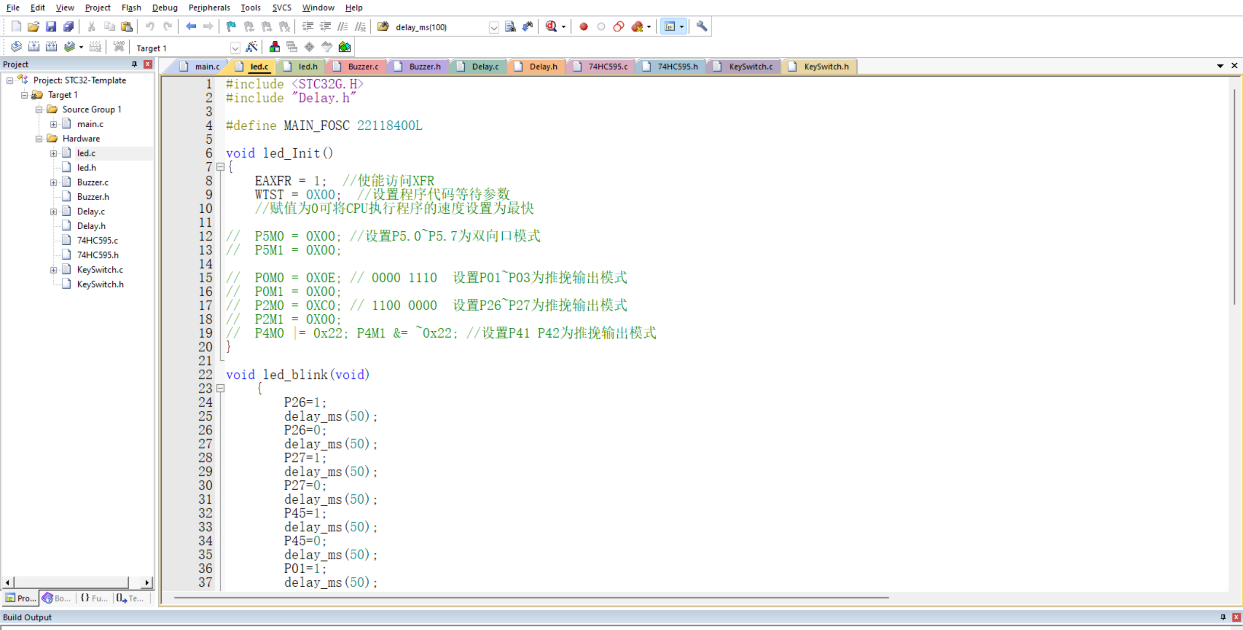The height and width of the screenshot is (630, 1243).
Task: Save the current file
Action: (51, 27)
